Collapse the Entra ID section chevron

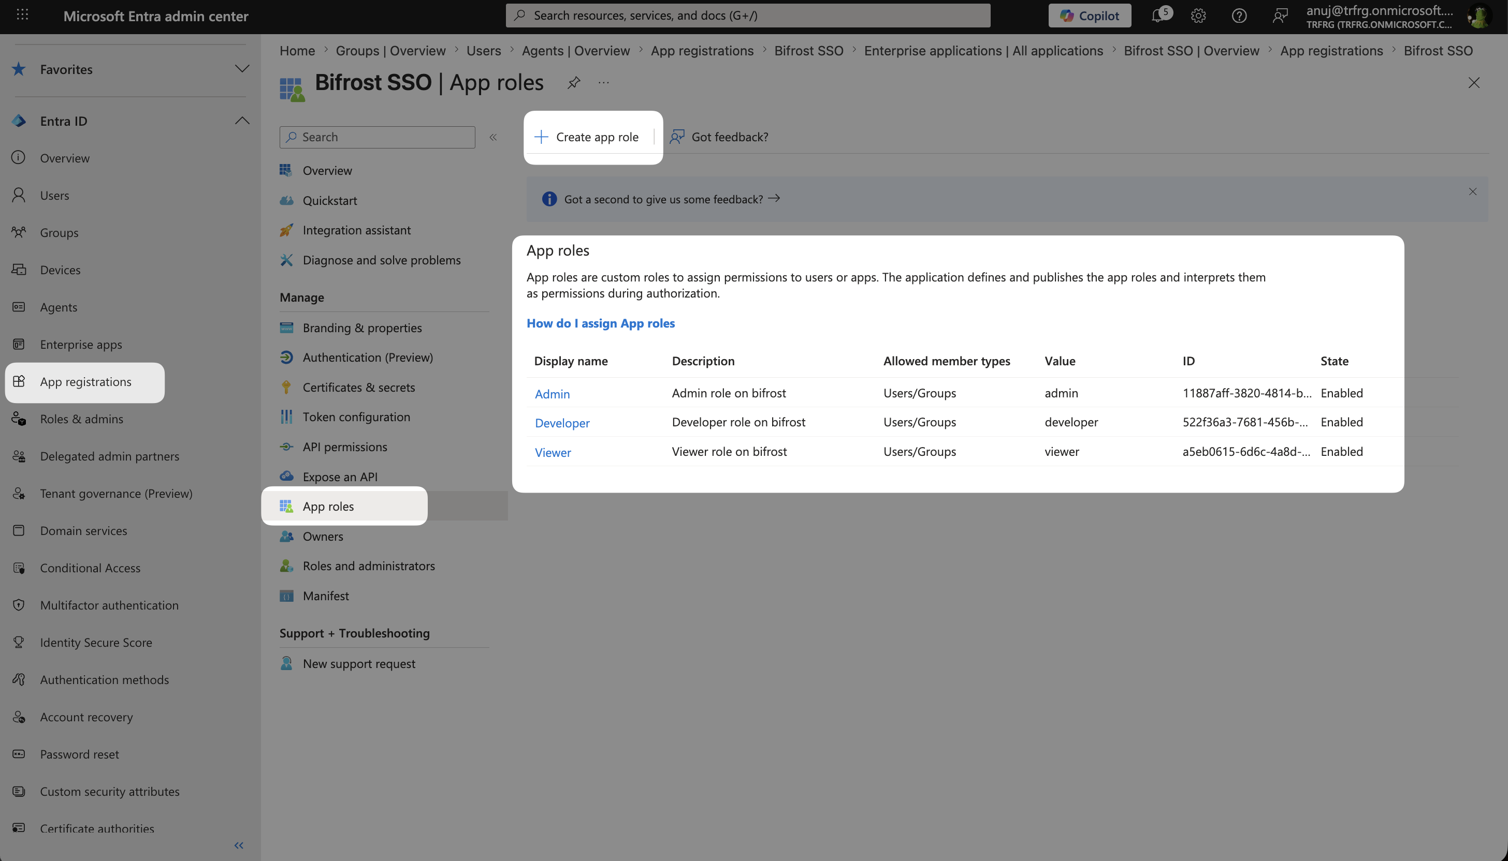(x=242, y=121)
